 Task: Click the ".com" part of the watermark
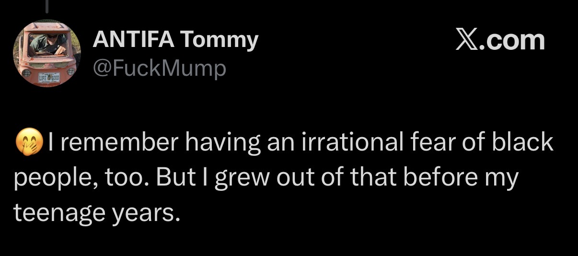pos(513,41)
